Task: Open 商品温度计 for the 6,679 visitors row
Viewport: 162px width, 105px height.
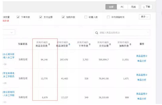Action: pyautogui.click(x=142, y=94)
